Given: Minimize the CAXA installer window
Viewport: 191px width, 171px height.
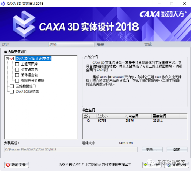Looking at the screenshot, I should (x=159, y=4).
